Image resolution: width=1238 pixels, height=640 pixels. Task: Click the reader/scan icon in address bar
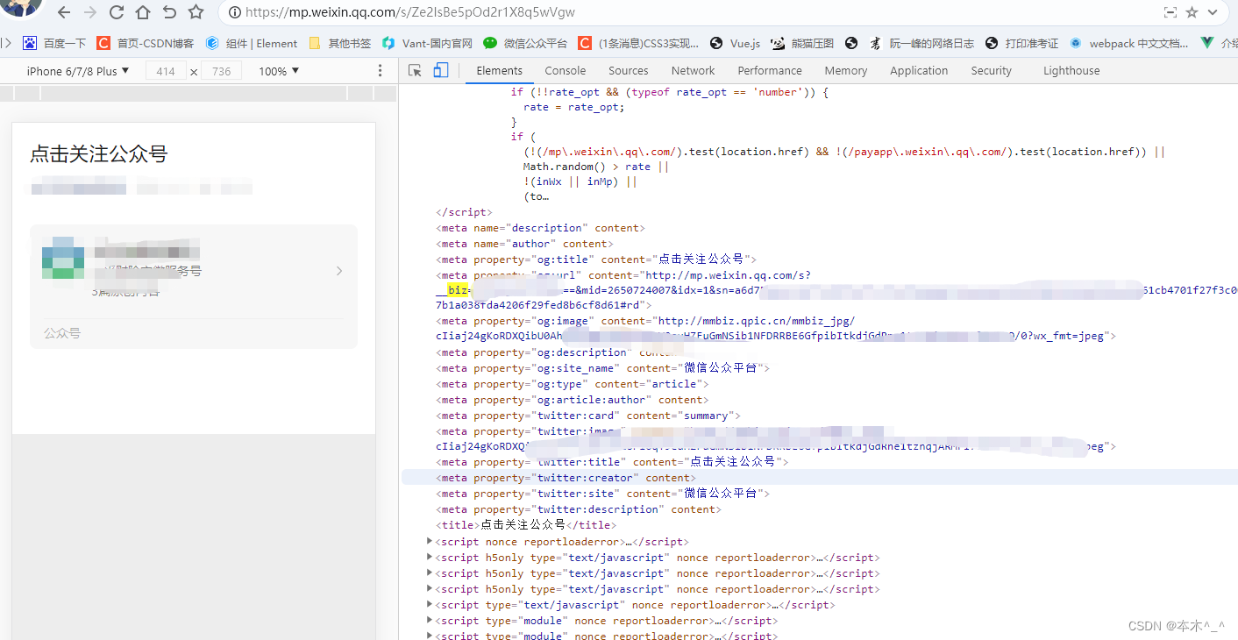pyautogui.click(x=1170, y=13)
